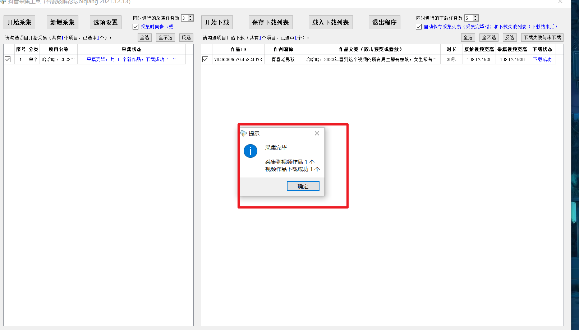
Task: Exit using 退出程序 button
Action: click(x=384, y=22)
